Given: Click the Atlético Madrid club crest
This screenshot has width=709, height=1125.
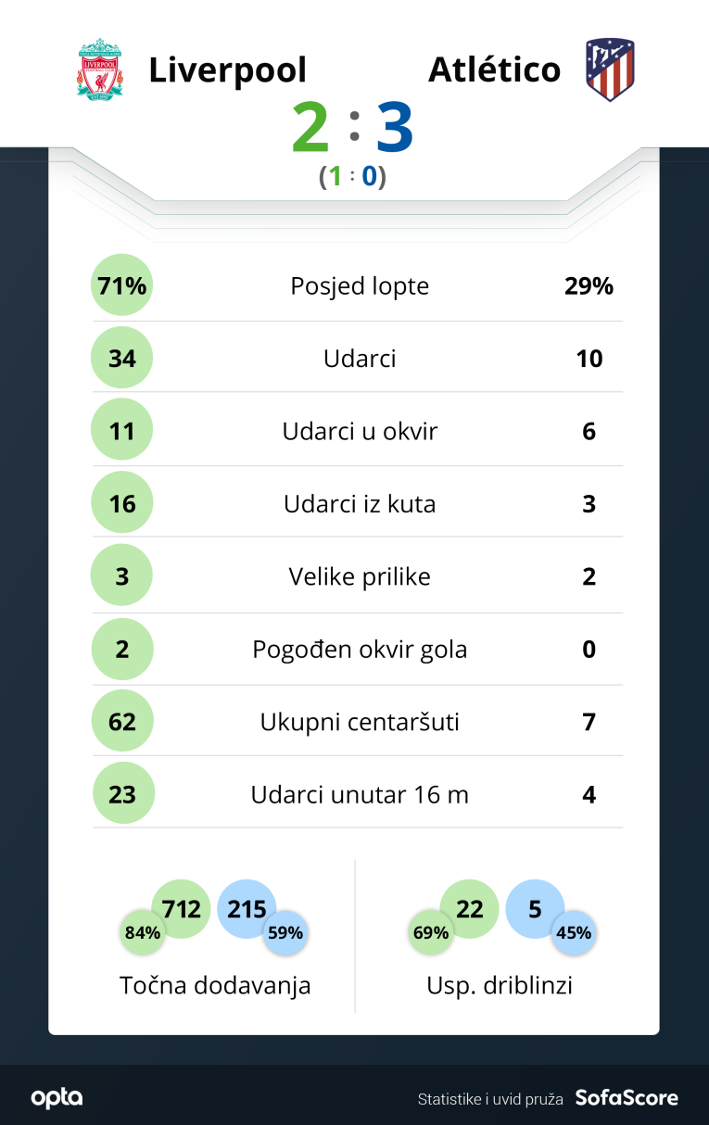Looking at the screenshot, I should pyautogui.click(x=609, y=70).
